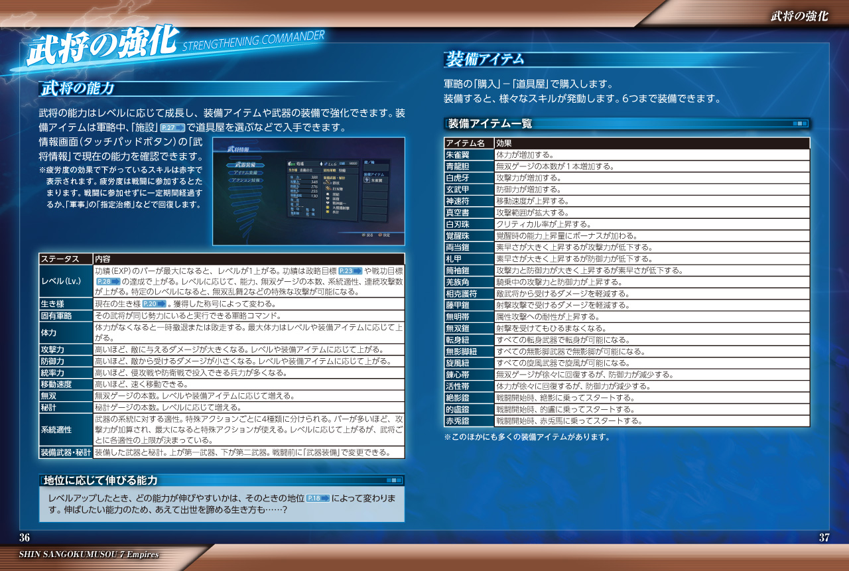The height and width of the screenshot is (571, 849).
Task: Click the ステータス column header
Action: pos(66,259)
